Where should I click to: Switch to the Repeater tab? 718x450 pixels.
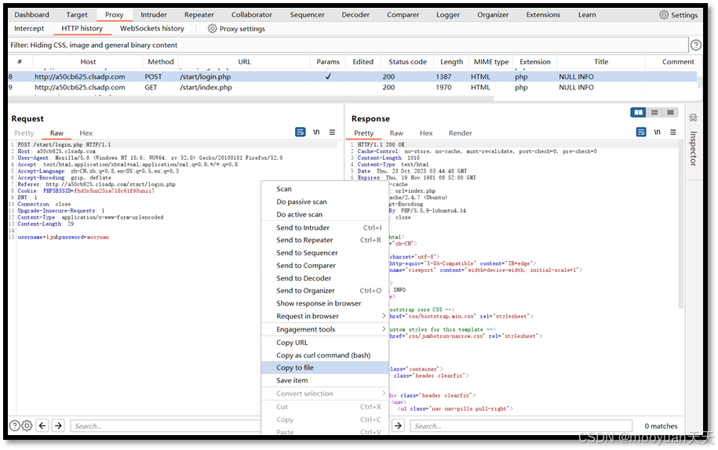[x=199, y=15]
